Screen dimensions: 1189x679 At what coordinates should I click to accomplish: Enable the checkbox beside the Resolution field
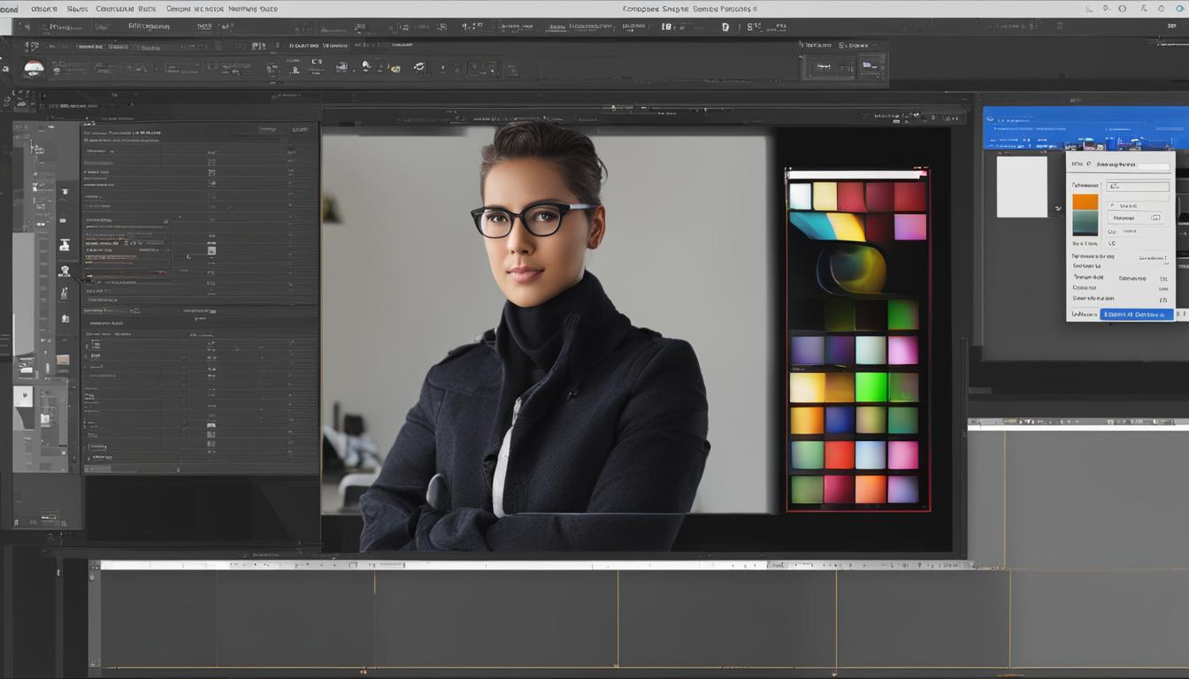[1111, 205]
